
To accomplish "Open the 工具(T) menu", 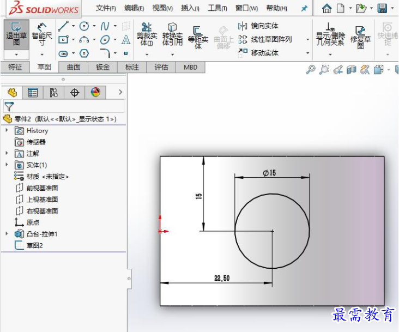I will coord(217,8).
